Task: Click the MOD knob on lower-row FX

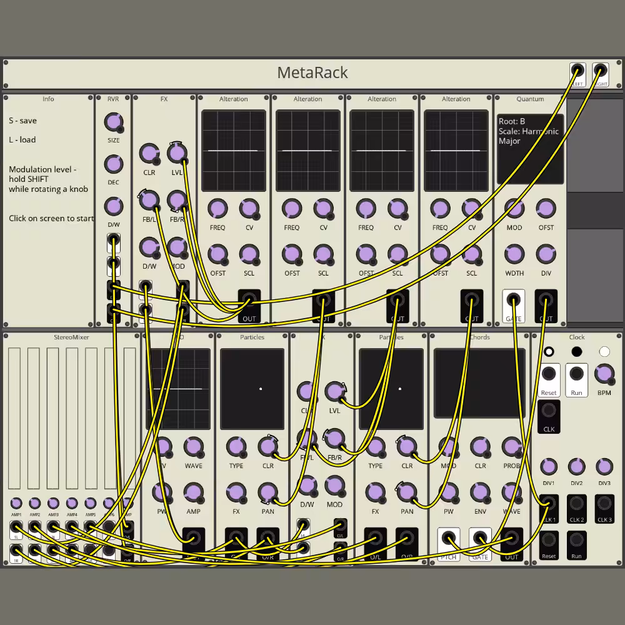Action: pos(334,486)
